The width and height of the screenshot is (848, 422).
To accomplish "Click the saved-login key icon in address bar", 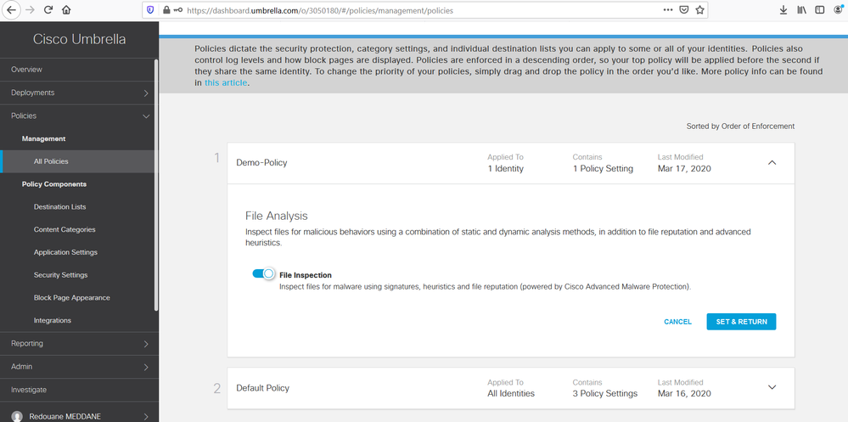I will (178, 9).
